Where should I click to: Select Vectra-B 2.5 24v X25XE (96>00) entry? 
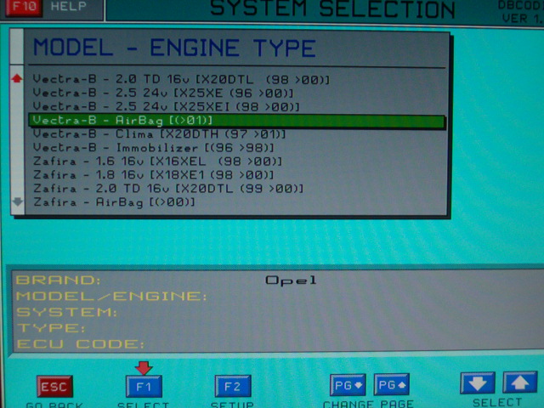pos(162,93)
